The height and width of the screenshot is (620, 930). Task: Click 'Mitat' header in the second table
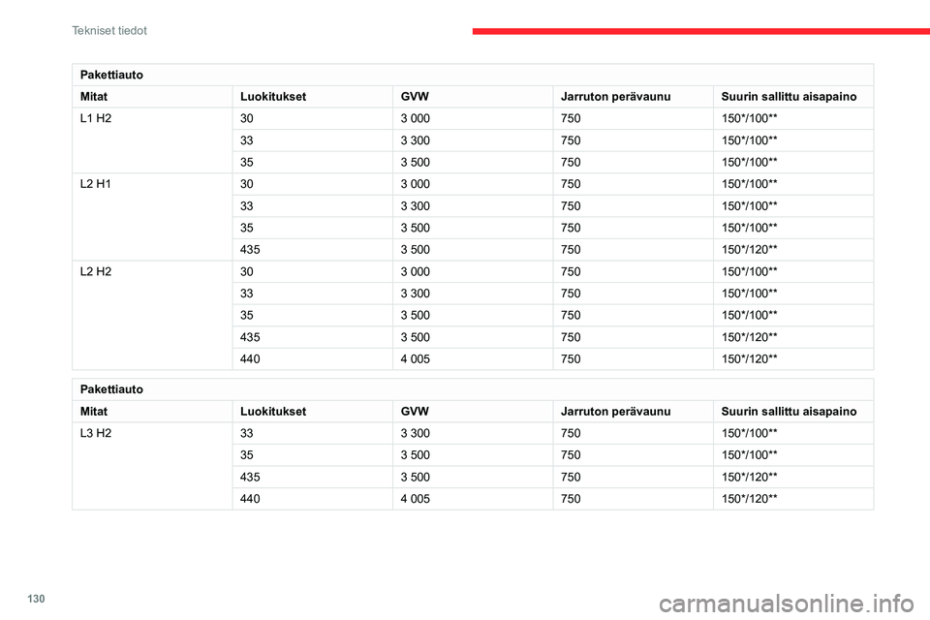click(94, 411)
